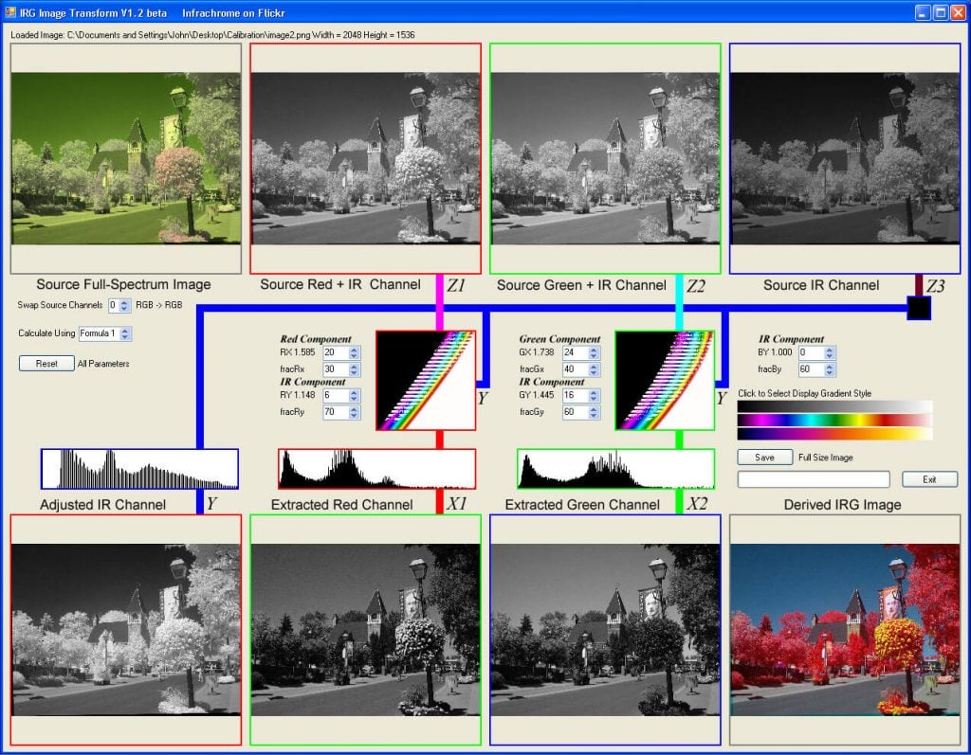Click the GY spinner arrows
This screenshot has width=971, height=755.
point(594,395)
